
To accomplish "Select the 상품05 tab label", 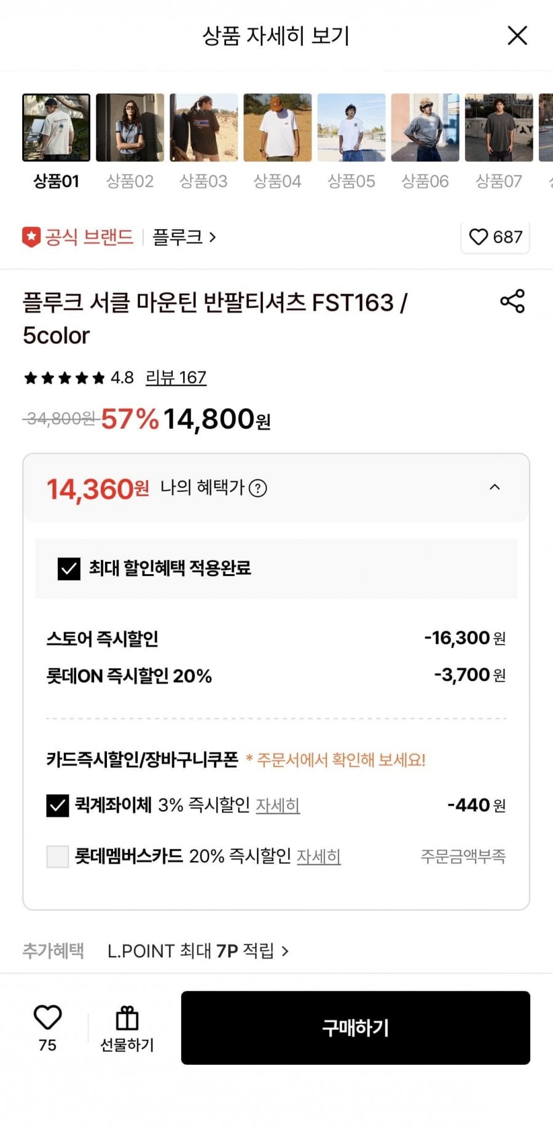I will pos(351,181).
